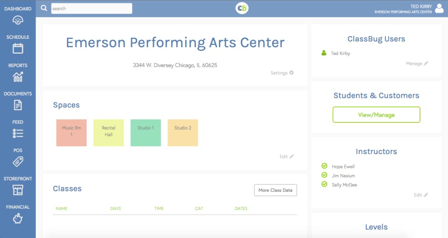Toggle the Hope Ewell instructor checkmark
448x238 pixels.
click(324, 166)
